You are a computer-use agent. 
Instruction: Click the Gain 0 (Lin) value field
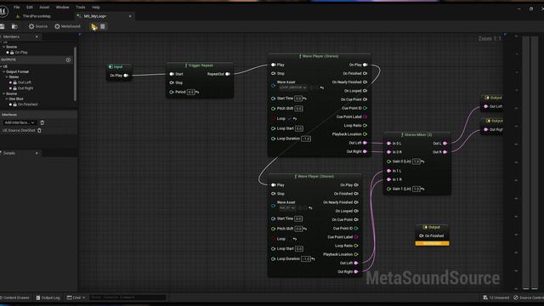416,161
